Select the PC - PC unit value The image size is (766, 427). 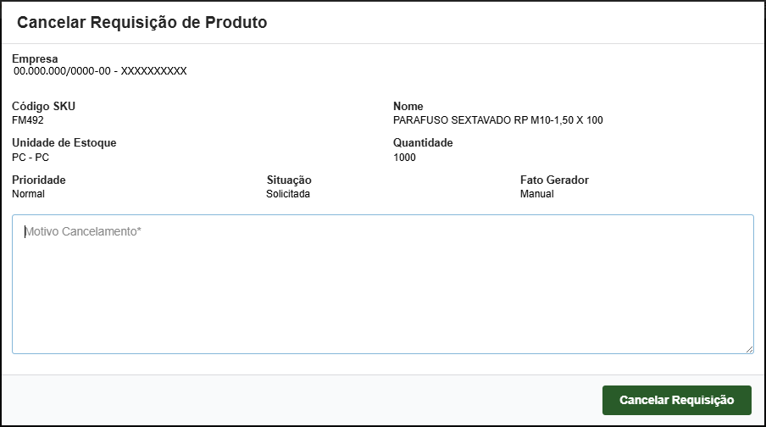(x=31, y=158)
